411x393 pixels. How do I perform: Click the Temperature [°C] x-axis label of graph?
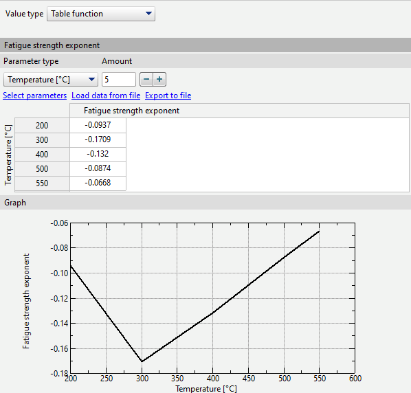coord(206,389)
